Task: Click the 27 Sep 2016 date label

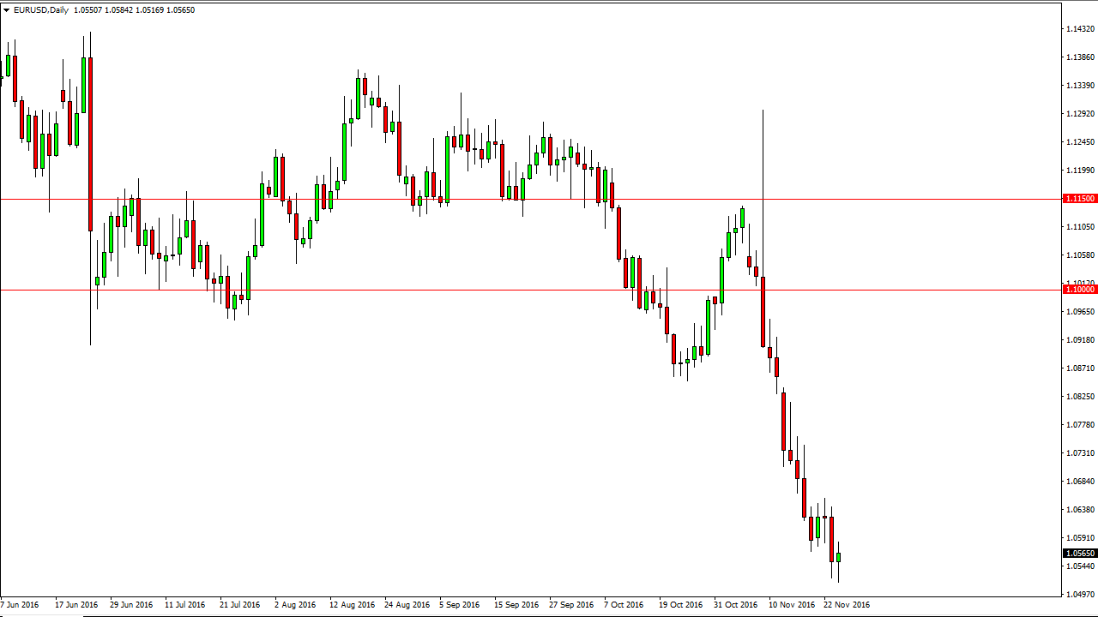Action: 571,605
